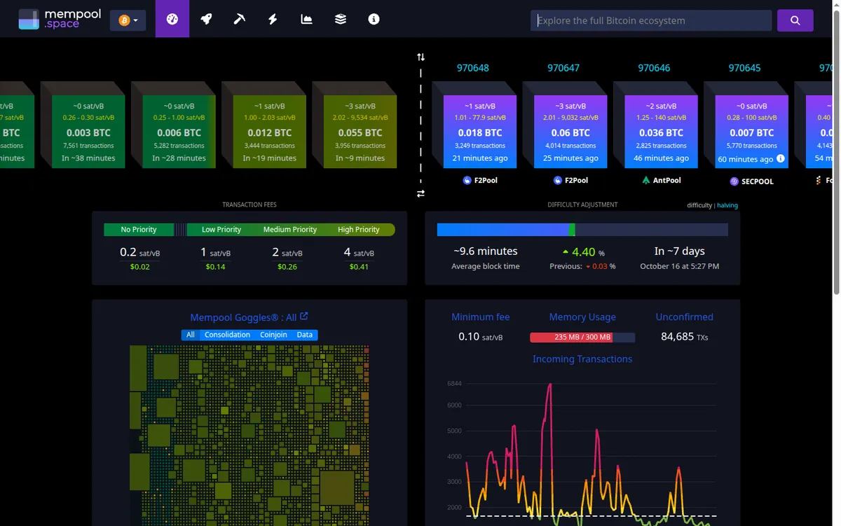This screenshot has width=841, height=526.
Task: Select the Data goggles filter tab
Action: coord(305,335)
